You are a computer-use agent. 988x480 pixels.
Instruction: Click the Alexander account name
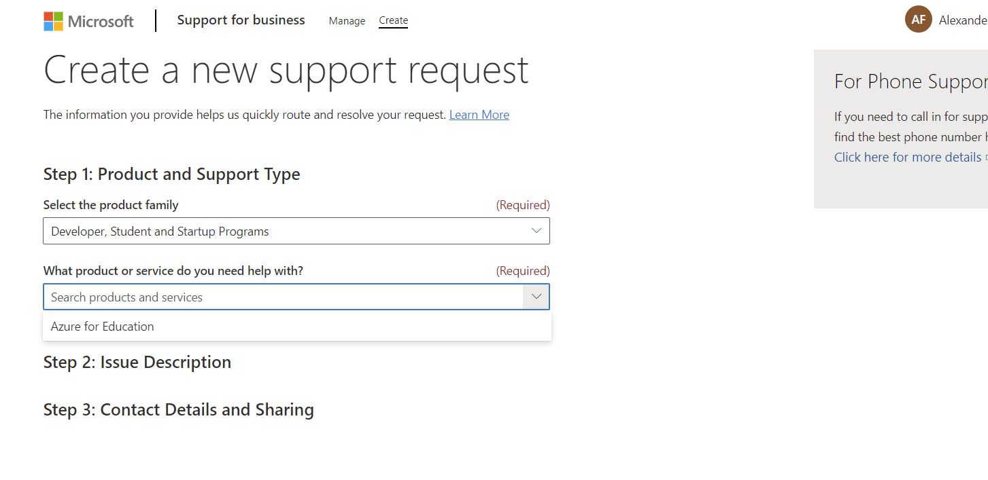tap(963, 20)
